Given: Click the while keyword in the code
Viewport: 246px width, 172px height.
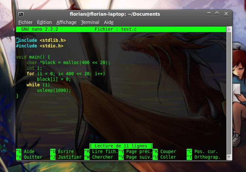Looking at the screenshot, I should [33, 85].
